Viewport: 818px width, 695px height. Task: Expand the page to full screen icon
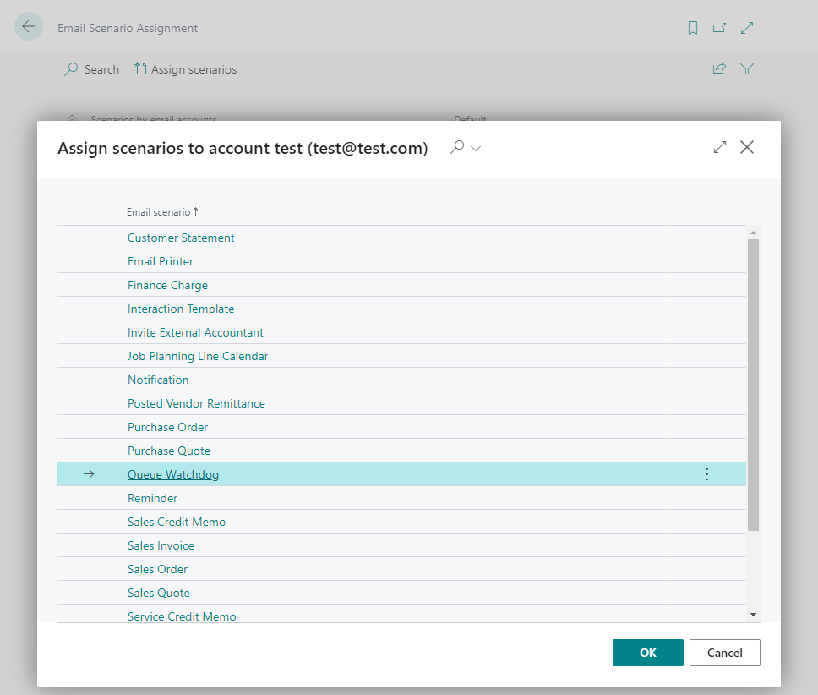(746, 27)
